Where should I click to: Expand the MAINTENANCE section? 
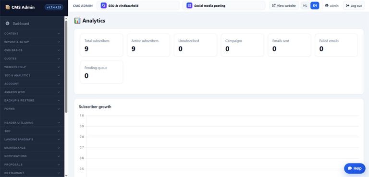click(x=32, y=148)
